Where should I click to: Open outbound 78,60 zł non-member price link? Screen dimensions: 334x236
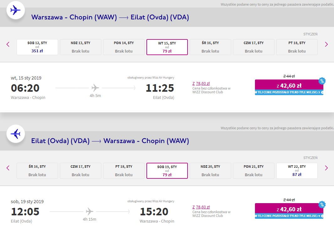point(201,83)
